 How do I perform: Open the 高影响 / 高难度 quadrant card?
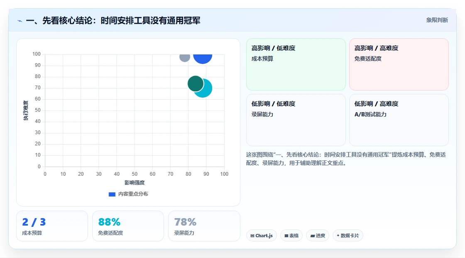[399, 64]
